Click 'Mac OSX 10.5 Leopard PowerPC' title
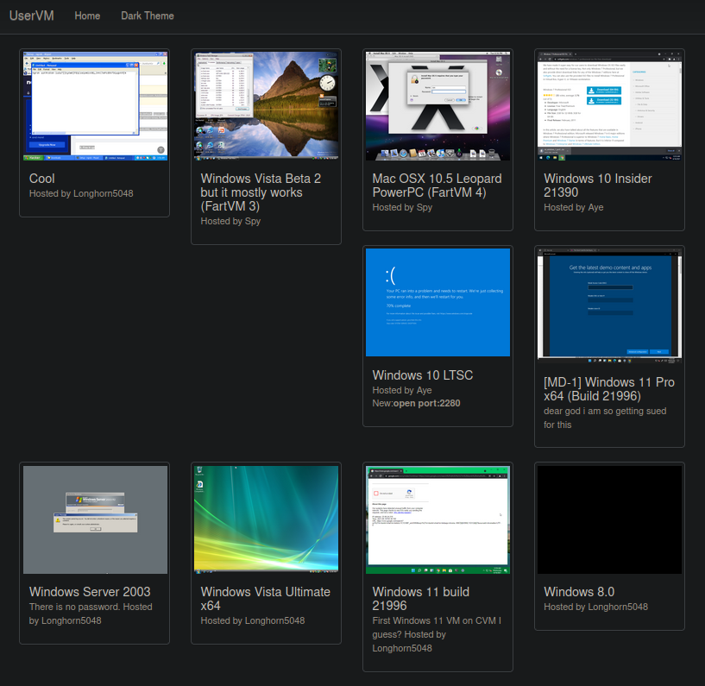This screenshot has width=705, height=686. click(x=437, y=186)
